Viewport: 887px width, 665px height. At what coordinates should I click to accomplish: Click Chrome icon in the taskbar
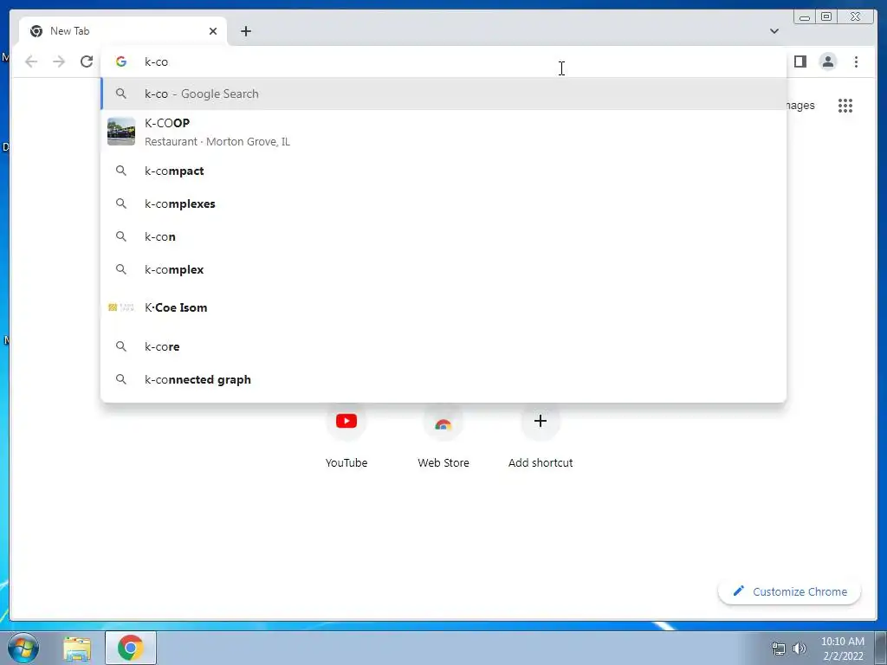(x=131, y=648)
